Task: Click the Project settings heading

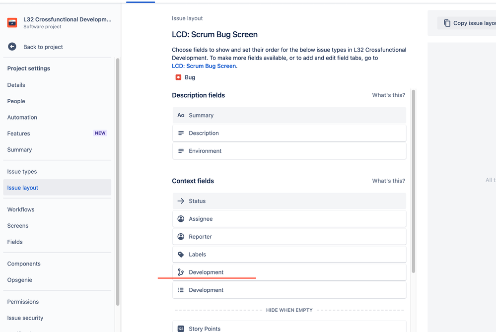Action: click(29, 68)
